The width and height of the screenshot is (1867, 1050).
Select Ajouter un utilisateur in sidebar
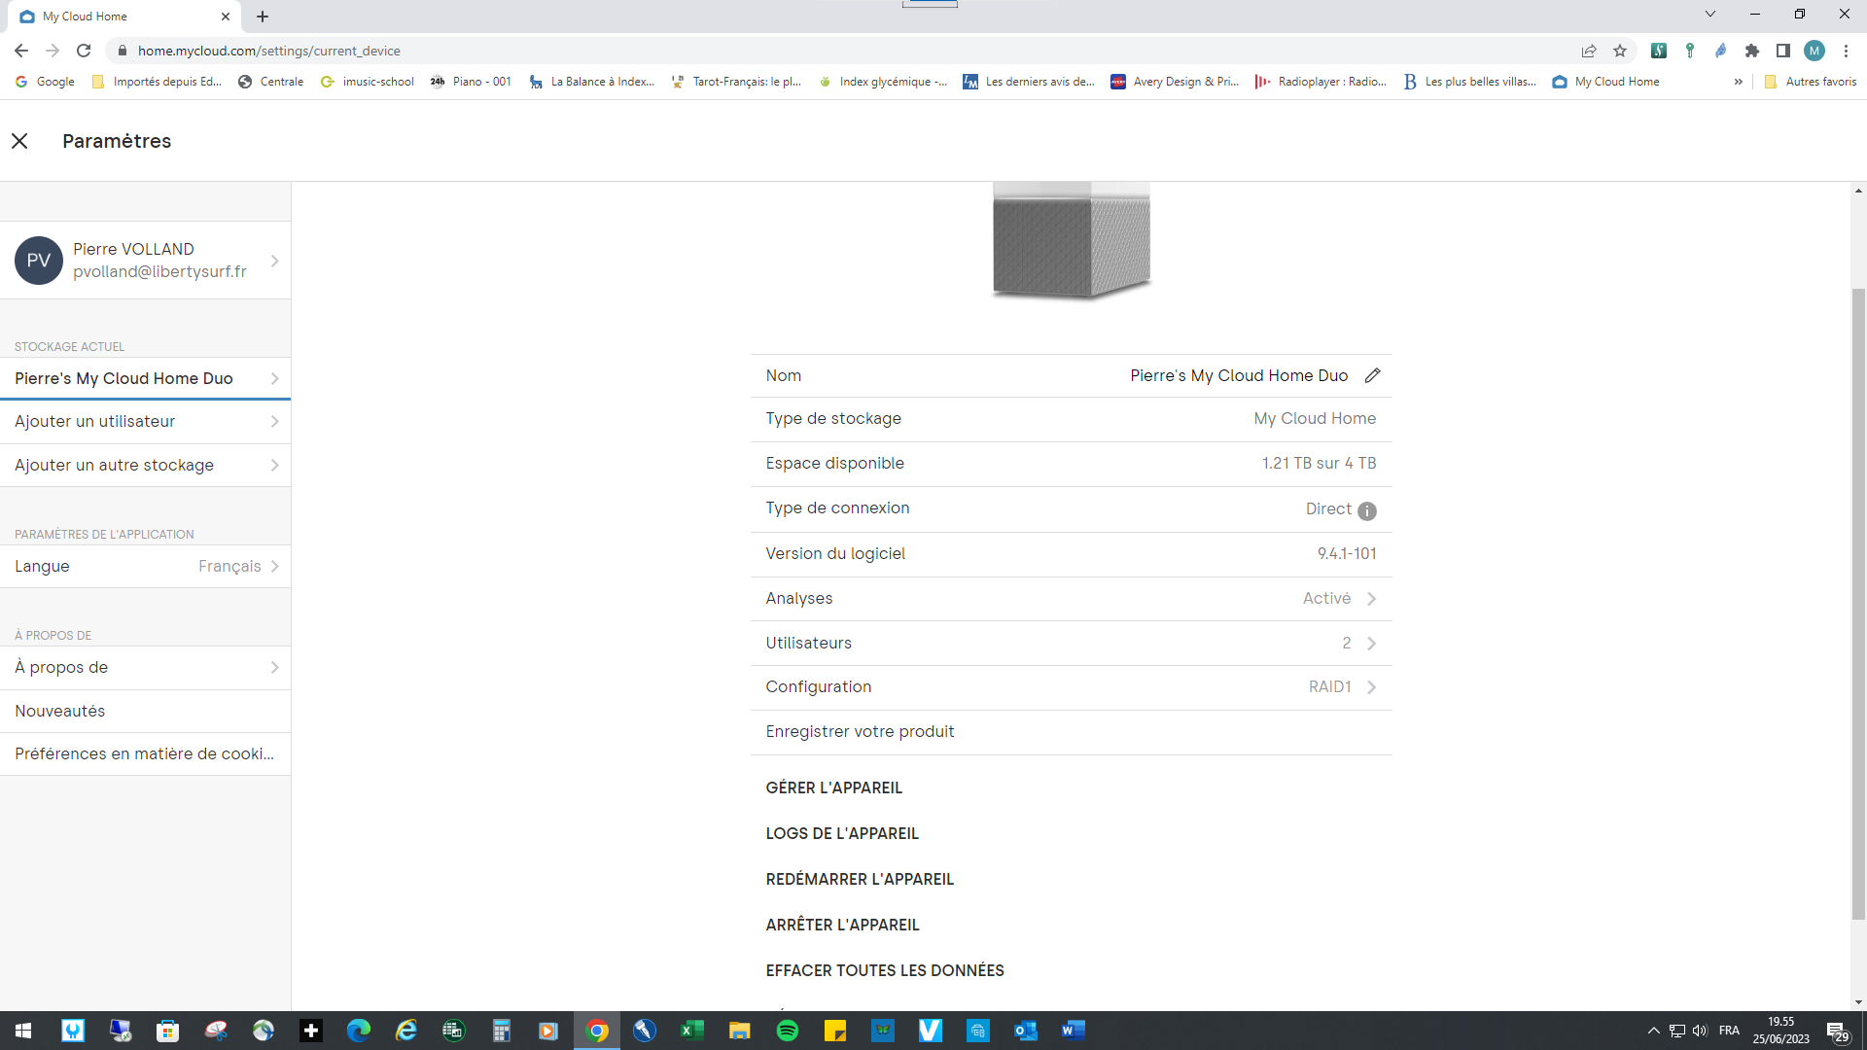tap(146, 422)
